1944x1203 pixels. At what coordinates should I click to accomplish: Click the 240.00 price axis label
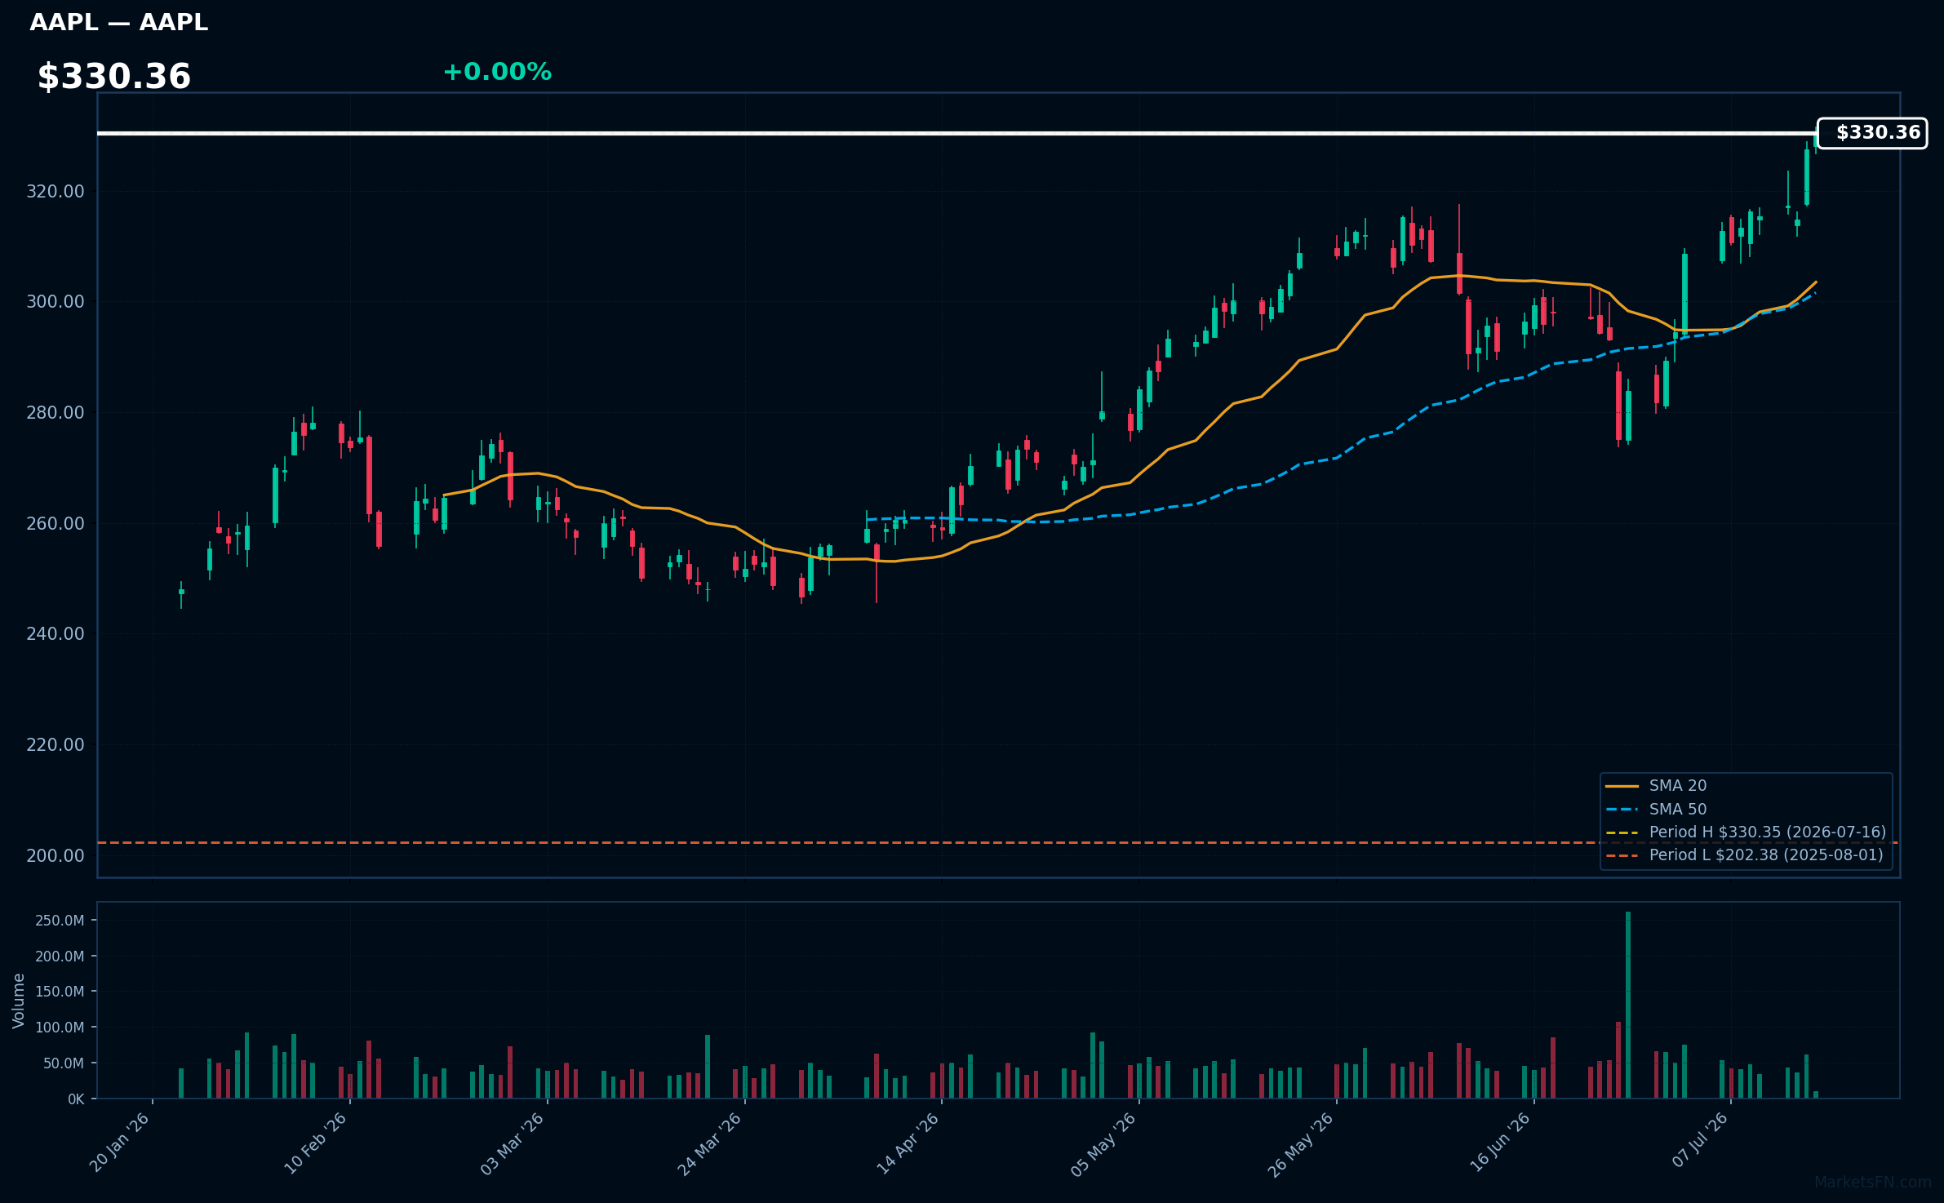click(55, 634)
